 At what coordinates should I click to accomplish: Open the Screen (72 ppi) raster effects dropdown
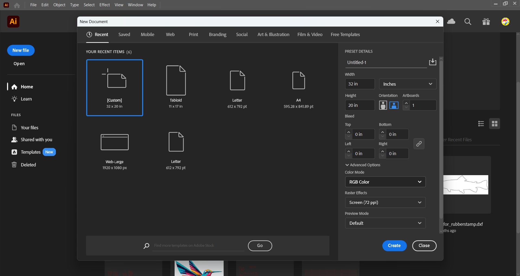pyautogui.click(x=385, y=203)
